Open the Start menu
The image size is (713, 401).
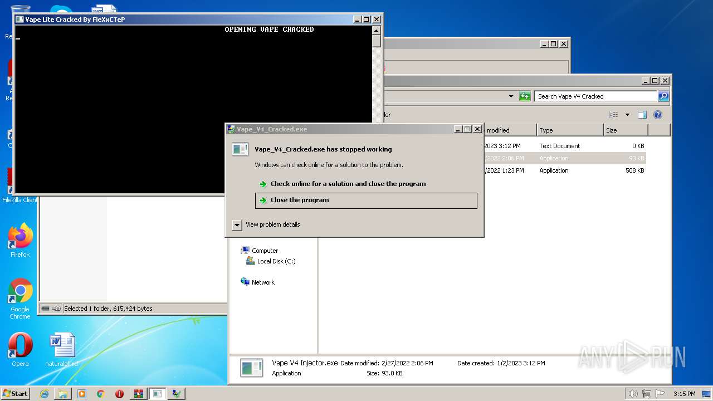click(16, 393)
